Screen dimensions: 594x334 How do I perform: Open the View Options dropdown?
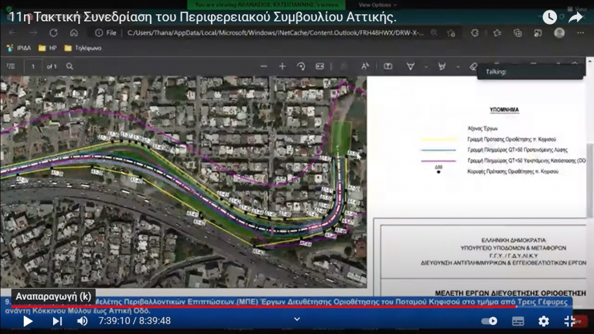[373, 5]
